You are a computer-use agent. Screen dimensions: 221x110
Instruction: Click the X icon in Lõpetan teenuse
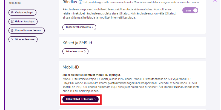12,39
